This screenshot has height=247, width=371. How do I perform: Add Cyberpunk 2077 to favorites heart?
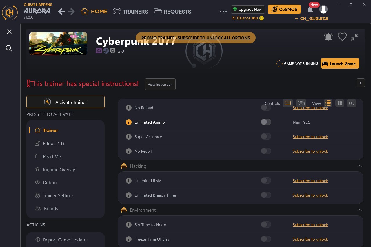click(342, 37)
